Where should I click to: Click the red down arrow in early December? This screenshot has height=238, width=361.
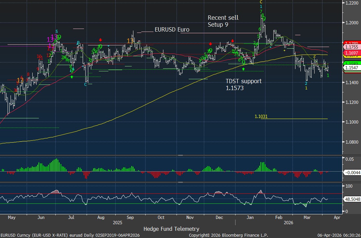tap(210, 43)
